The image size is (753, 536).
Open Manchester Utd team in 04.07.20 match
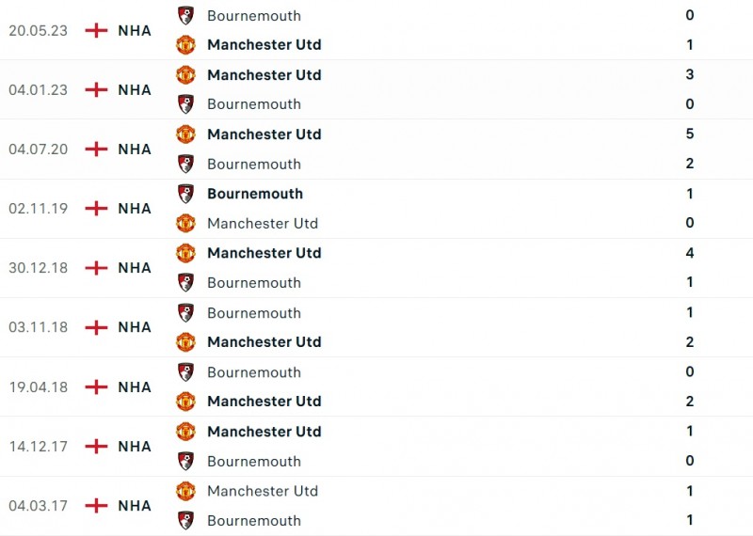point(264,134)
